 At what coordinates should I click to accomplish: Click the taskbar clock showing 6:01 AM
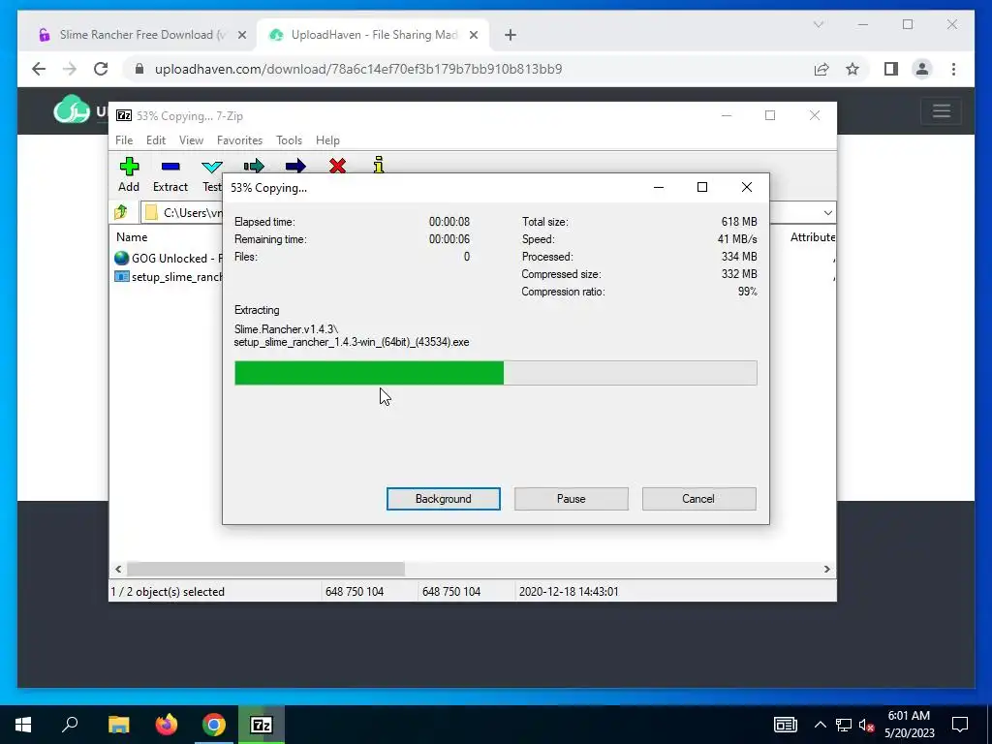coord(909,725)
